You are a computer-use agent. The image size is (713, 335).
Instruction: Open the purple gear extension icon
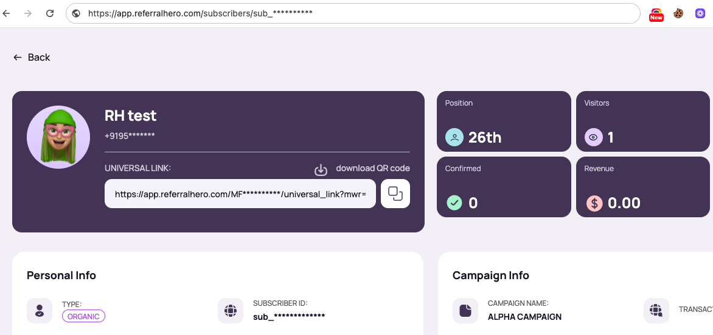point(700,13)
